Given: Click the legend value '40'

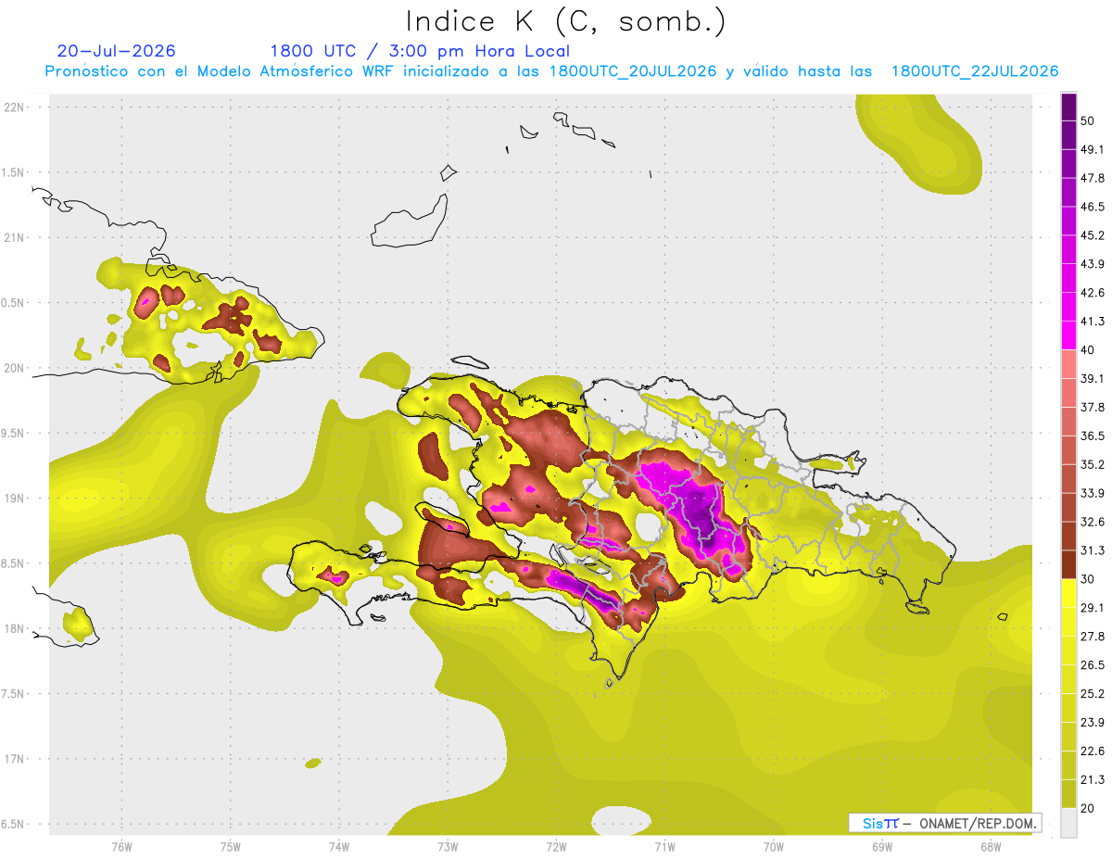Looking at the screenshot, I should [1090, 350].
